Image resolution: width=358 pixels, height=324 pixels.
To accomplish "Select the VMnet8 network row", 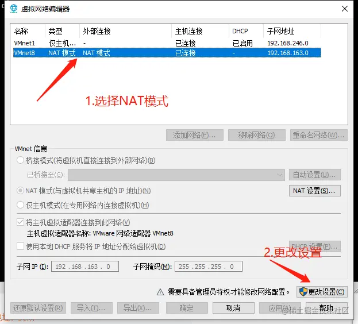I will point(167,53).
